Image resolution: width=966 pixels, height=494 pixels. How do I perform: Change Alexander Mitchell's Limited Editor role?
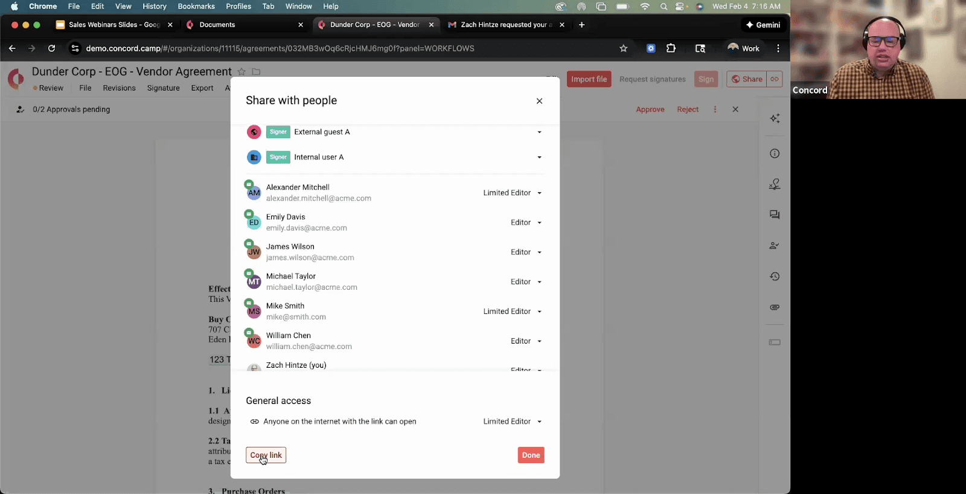click(x=513, y=193)
